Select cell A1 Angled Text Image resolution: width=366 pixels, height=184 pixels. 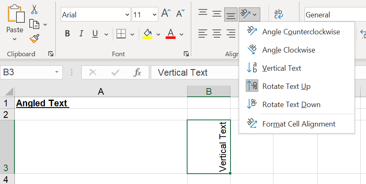coord(101,103)
